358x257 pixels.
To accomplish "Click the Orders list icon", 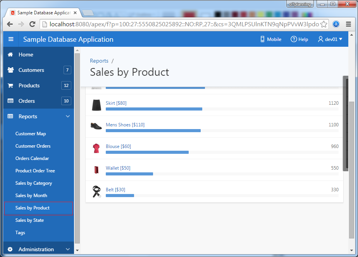I will pyautogui.click(x=10, y=101).
